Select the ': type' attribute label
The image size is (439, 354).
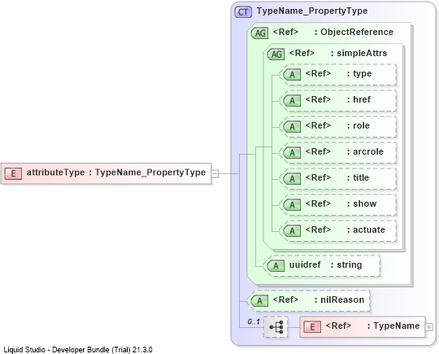[x=359, y=74]
